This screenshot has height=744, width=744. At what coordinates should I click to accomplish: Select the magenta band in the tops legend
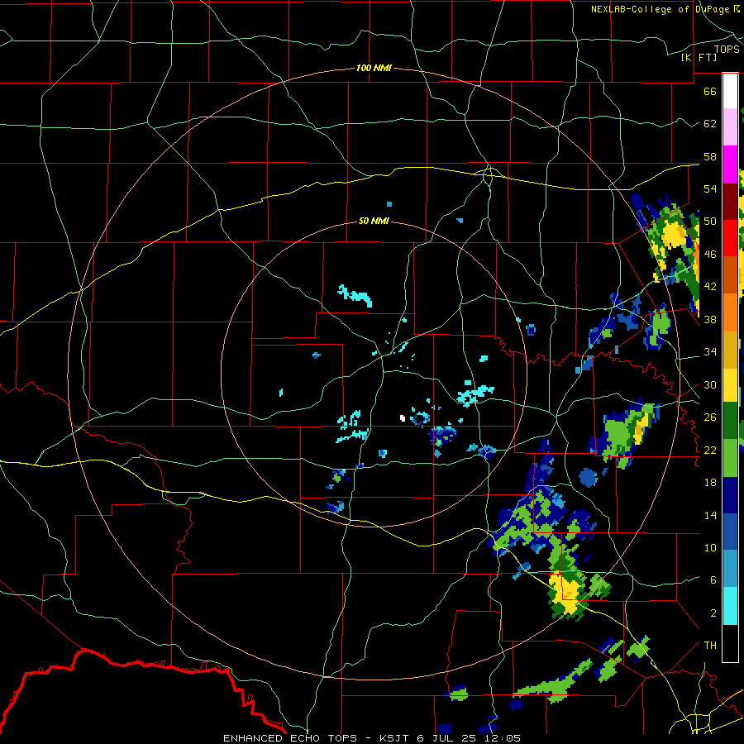click(x=730, y=165)
